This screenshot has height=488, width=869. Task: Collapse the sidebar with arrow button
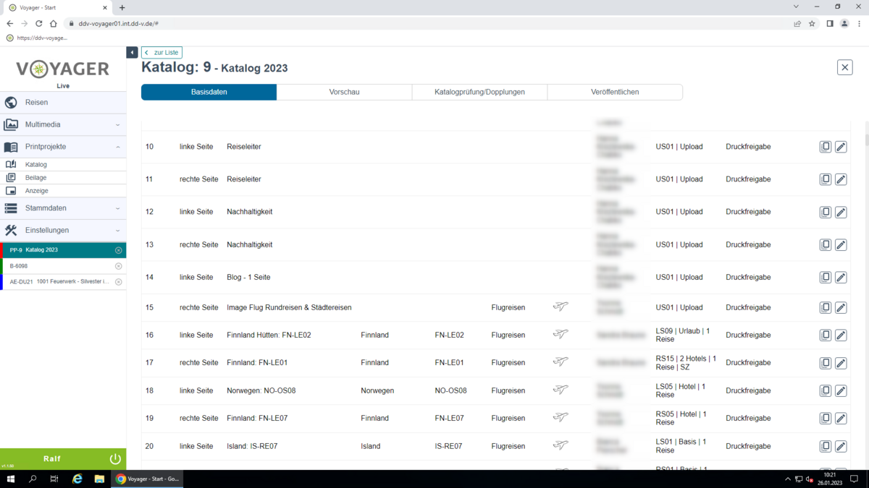(132, 52)
